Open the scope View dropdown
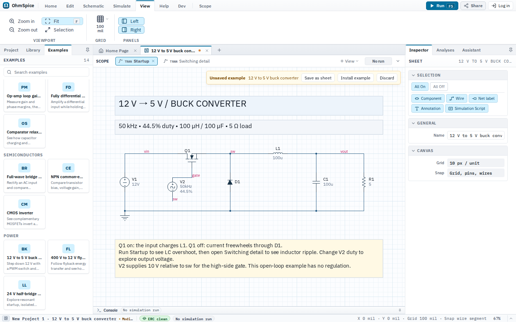This screenshot has height=322, width=516. (349, 61)
